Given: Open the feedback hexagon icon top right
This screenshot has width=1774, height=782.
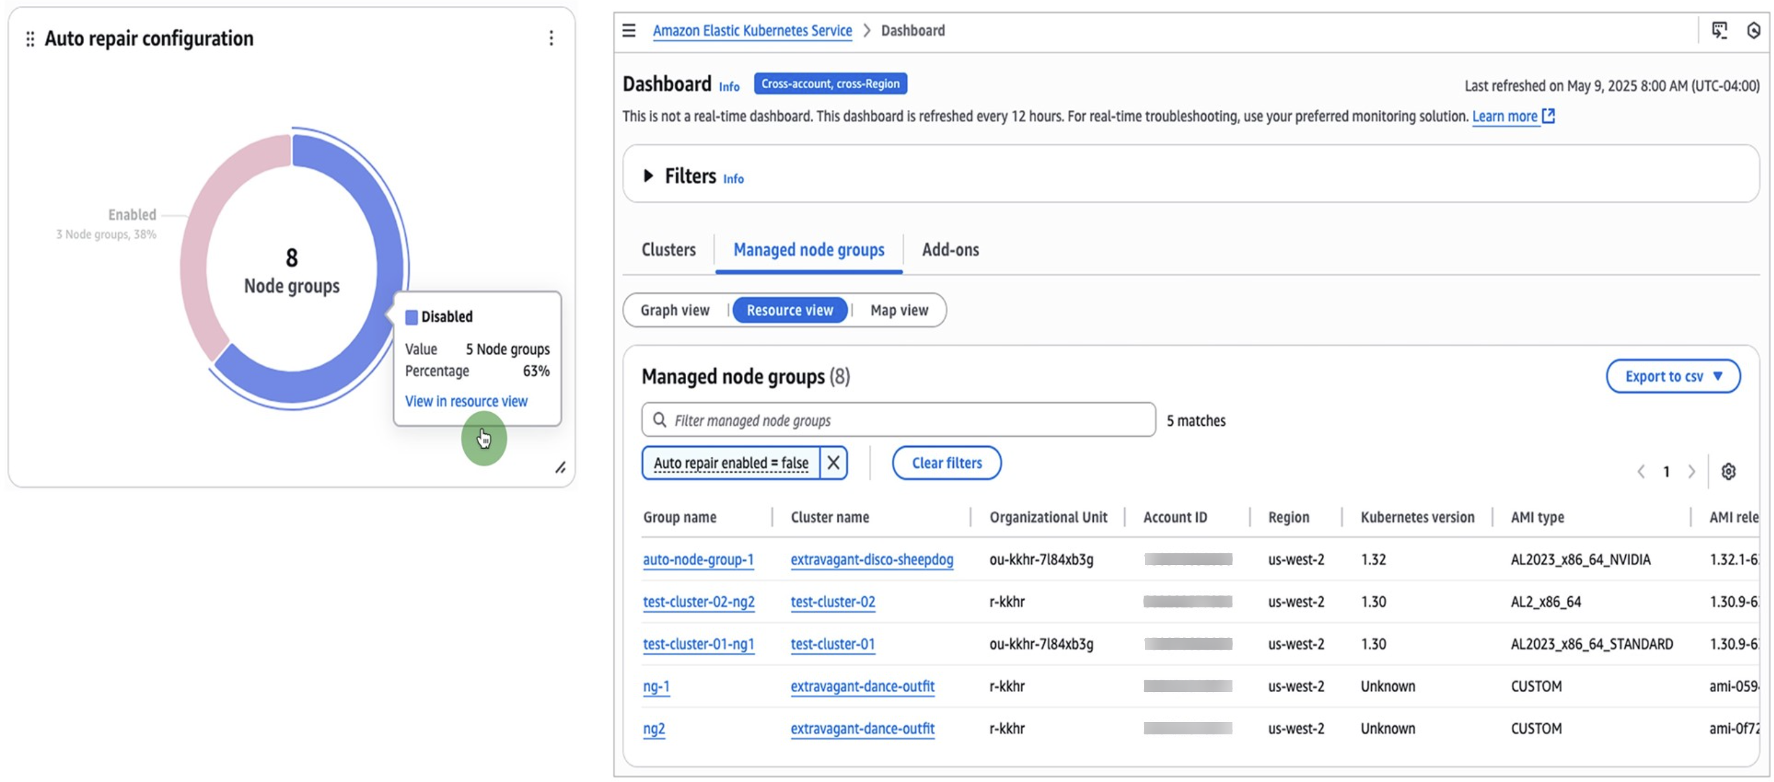Looking at the screenshot, I should pos(1755,31).
